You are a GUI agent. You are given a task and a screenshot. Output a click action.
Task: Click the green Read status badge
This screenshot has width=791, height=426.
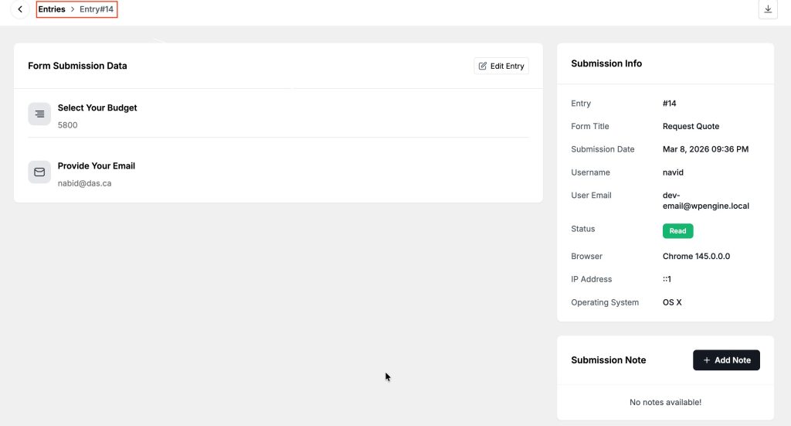pyautogui.click(x=677, y=230)
